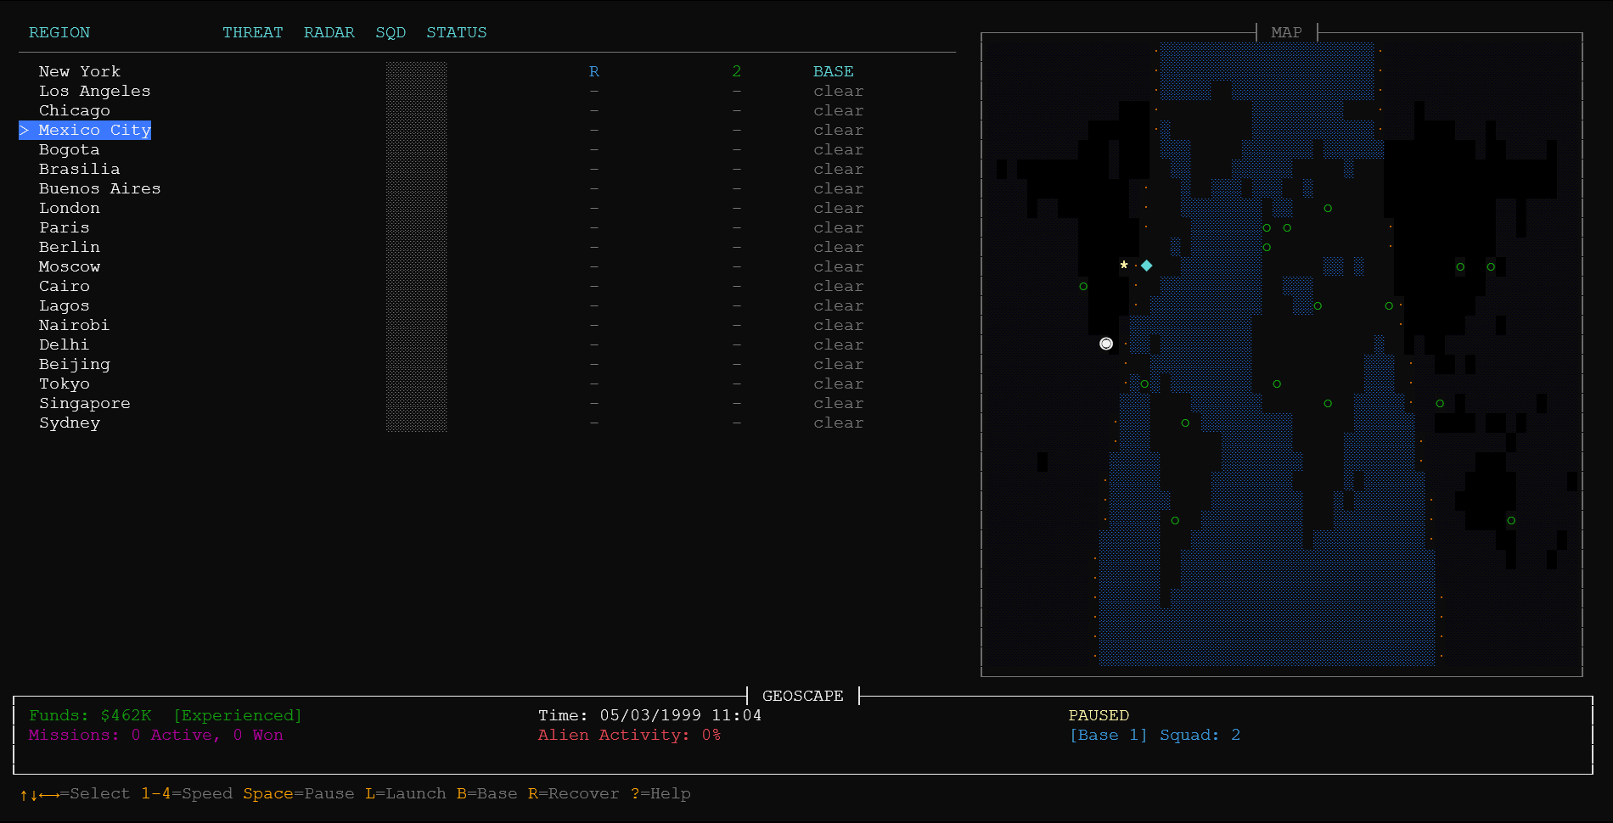This screenshot has height=823, width=1613.
Task: Select New York in region list
Action: coord(80,71)
